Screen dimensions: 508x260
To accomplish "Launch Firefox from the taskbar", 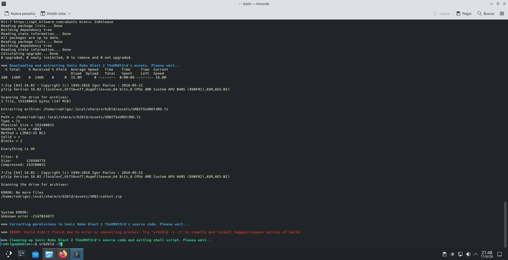I will coord(63,254).
